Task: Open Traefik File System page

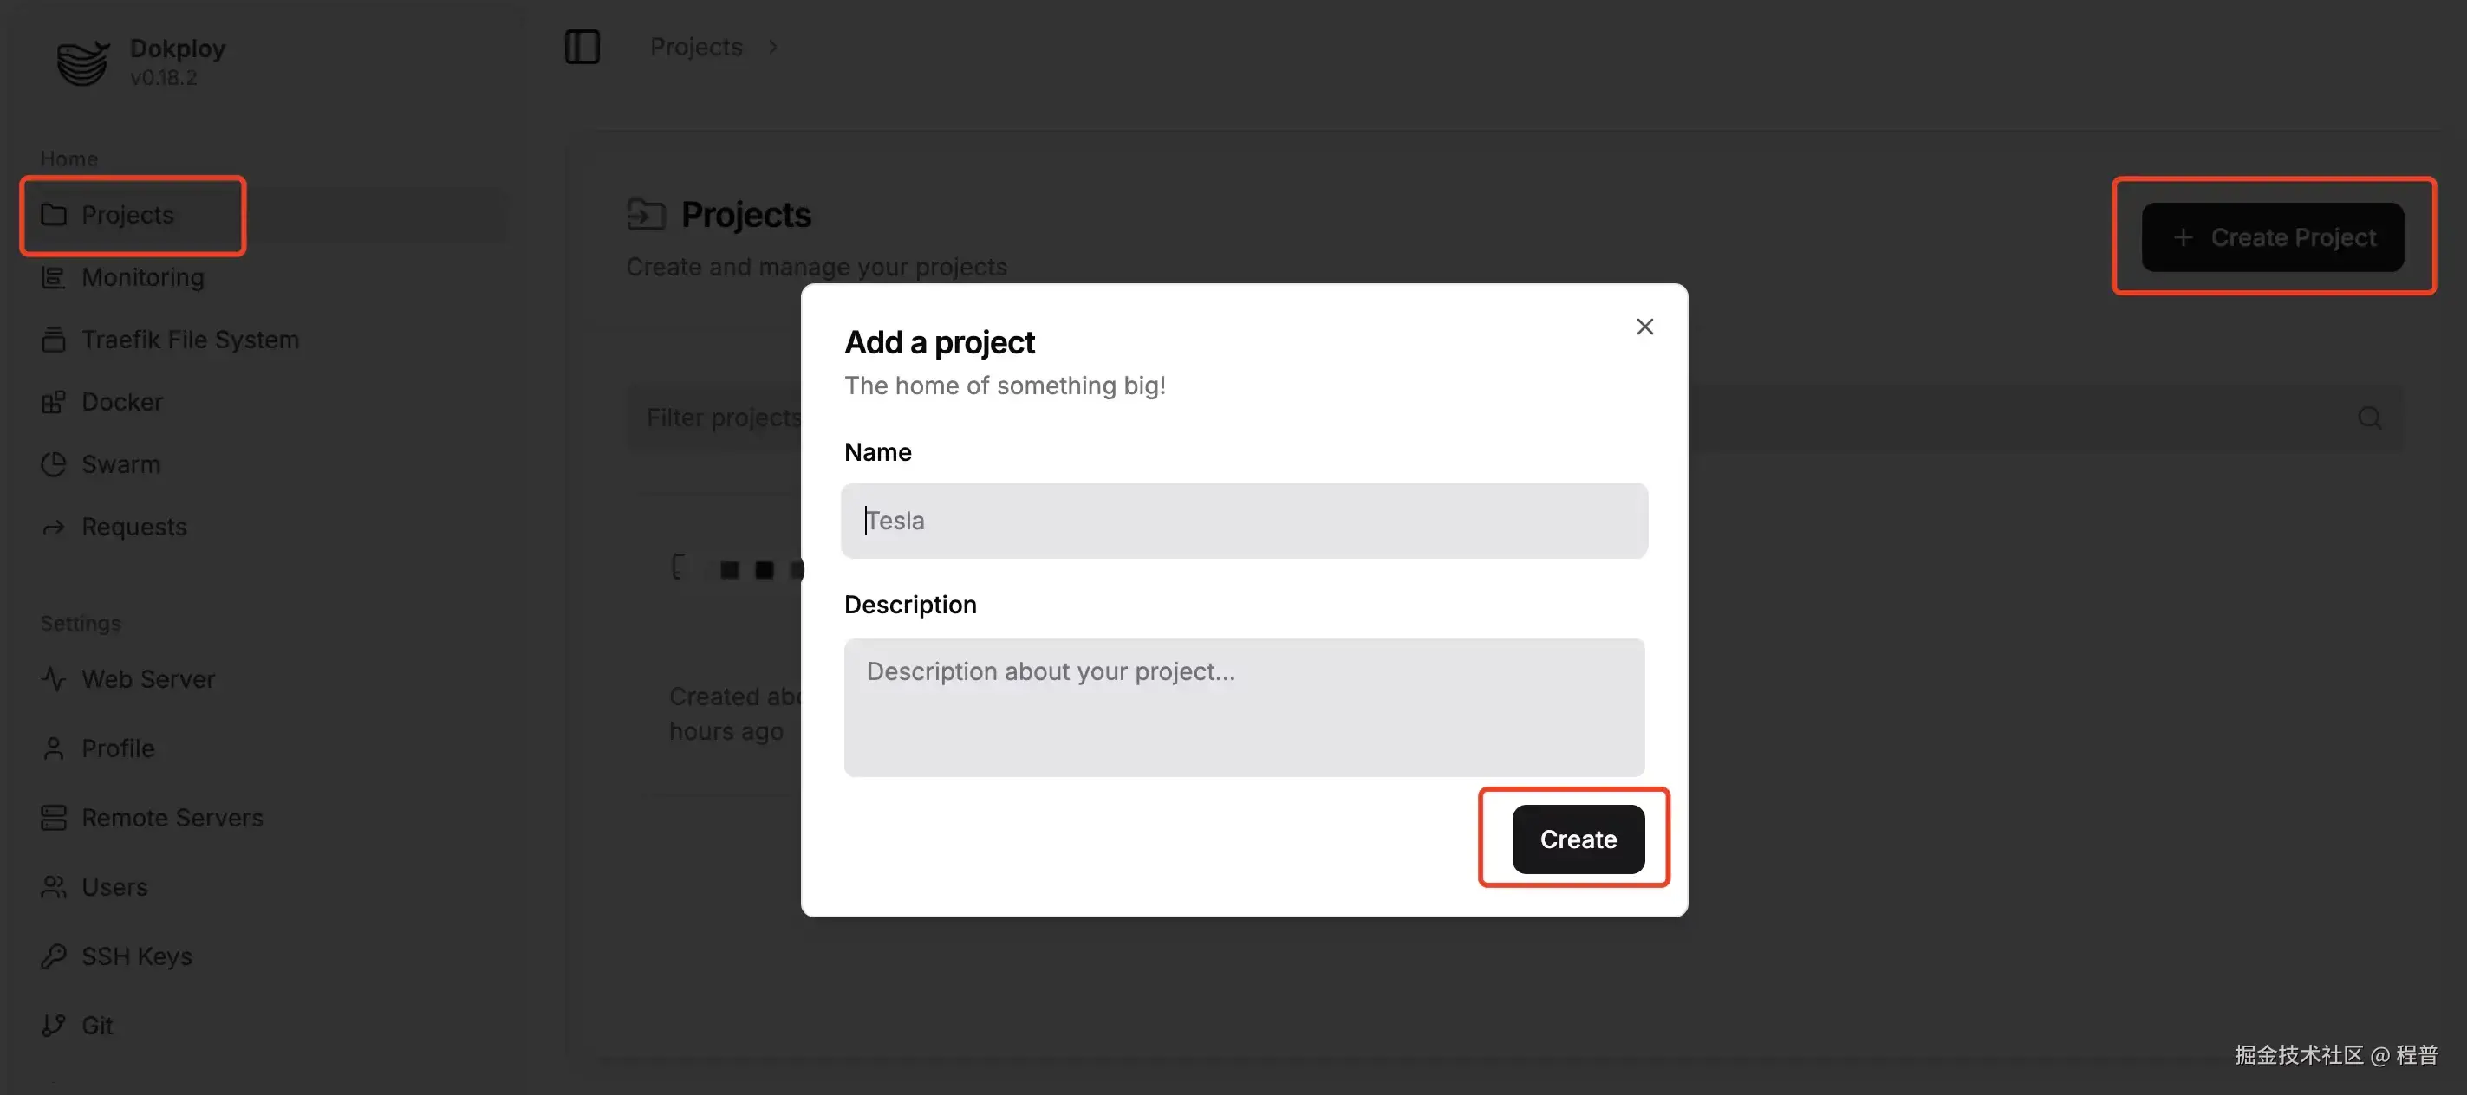Action: (x=190, y=340)
